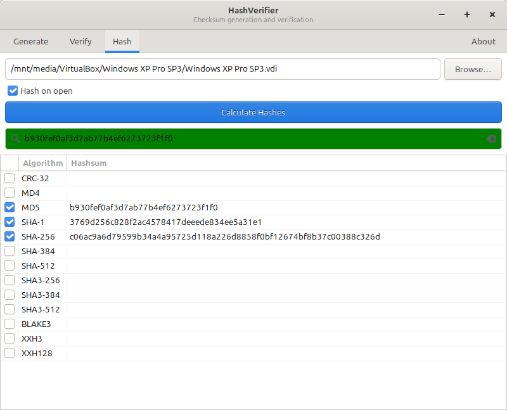Screen dimensions: 507x410
Task: Click the Browse... button
Action: pyautogui.click(x=473, y=69)
